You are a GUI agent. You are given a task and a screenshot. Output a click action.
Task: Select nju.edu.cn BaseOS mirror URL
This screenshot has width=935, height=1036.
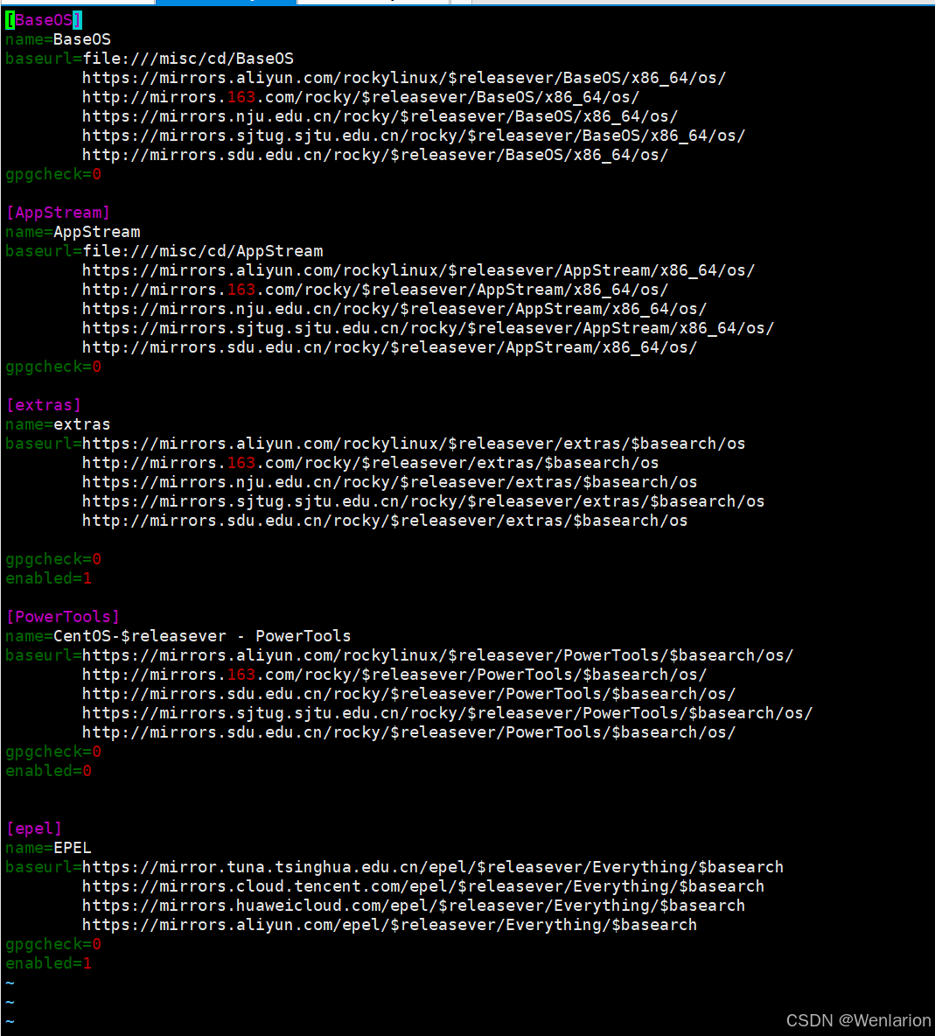(x=380, y=116)
